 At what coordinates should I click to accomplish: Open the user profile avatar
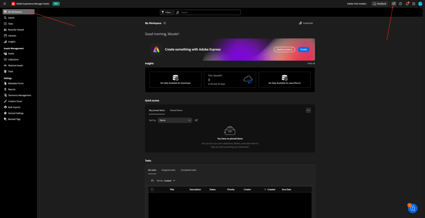(x=420, y=4)
